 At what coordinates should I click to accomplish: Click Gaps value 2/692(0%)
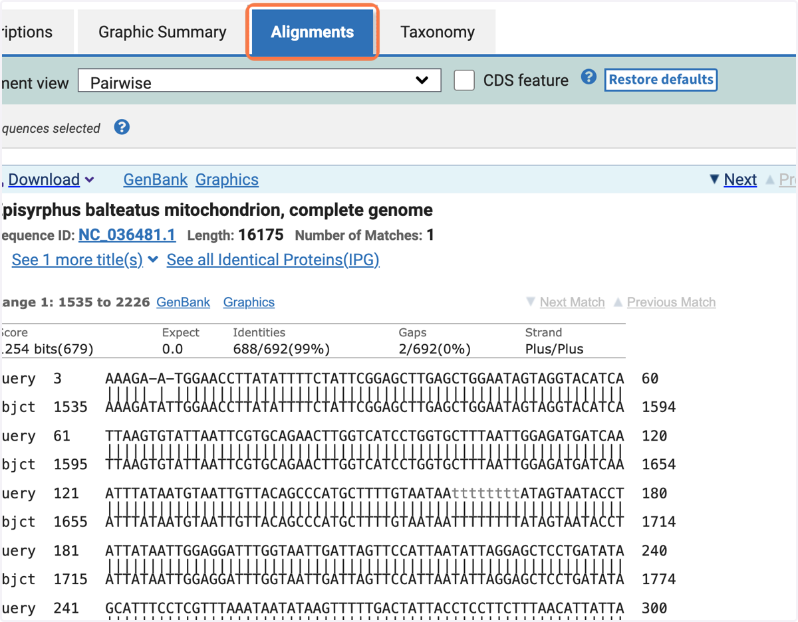click(x=434, y=349)
